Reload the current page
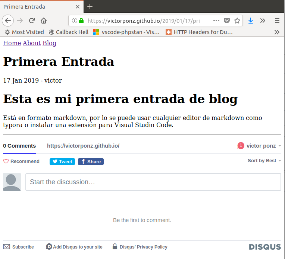Image resolution: width=285 pixels, height=259 pixels. coord(32,21)
